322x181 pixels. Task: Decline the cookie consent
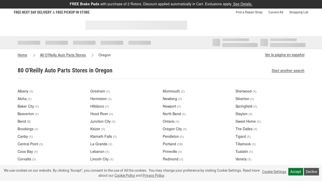[311, 172]
